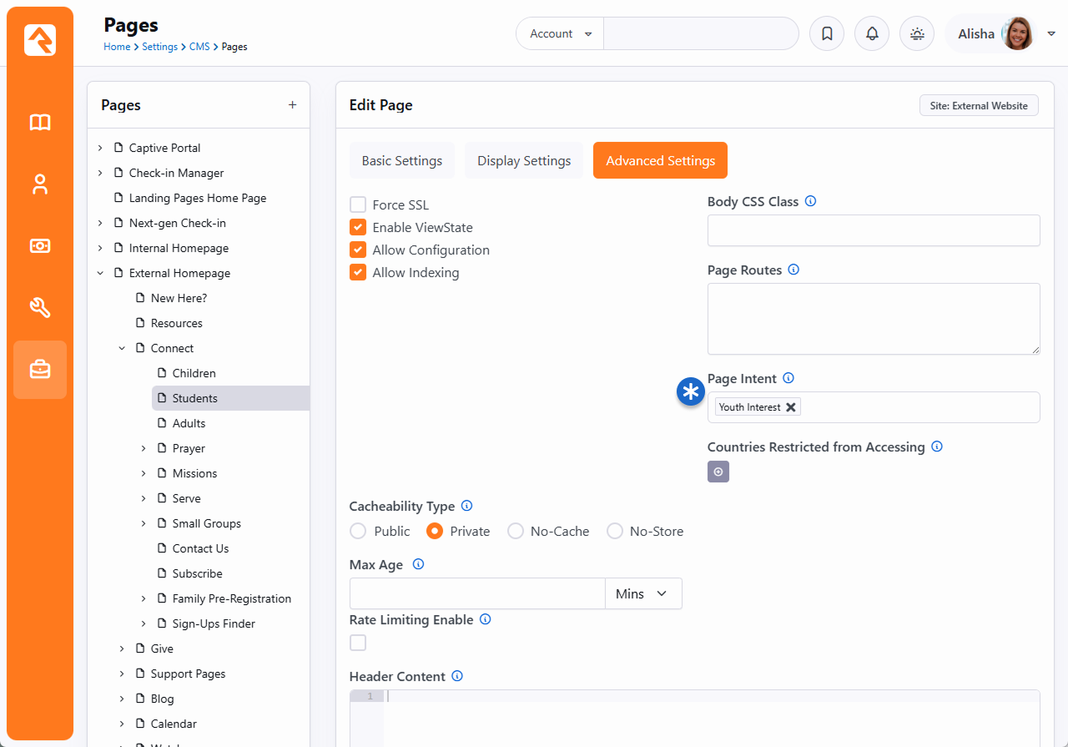Open the Mins unit dropdown

point(642,594)
